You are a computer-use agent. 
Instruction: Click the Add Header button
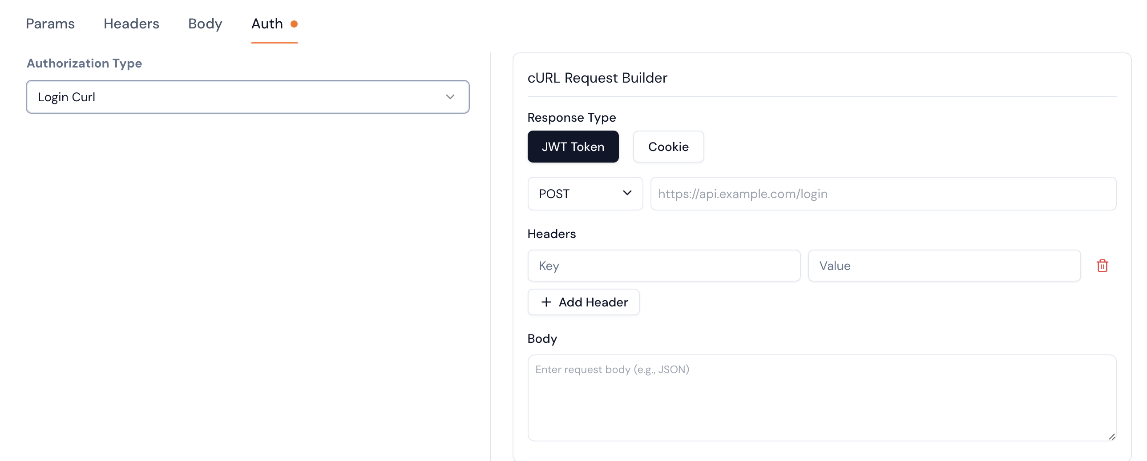click(x=583, y=302)
